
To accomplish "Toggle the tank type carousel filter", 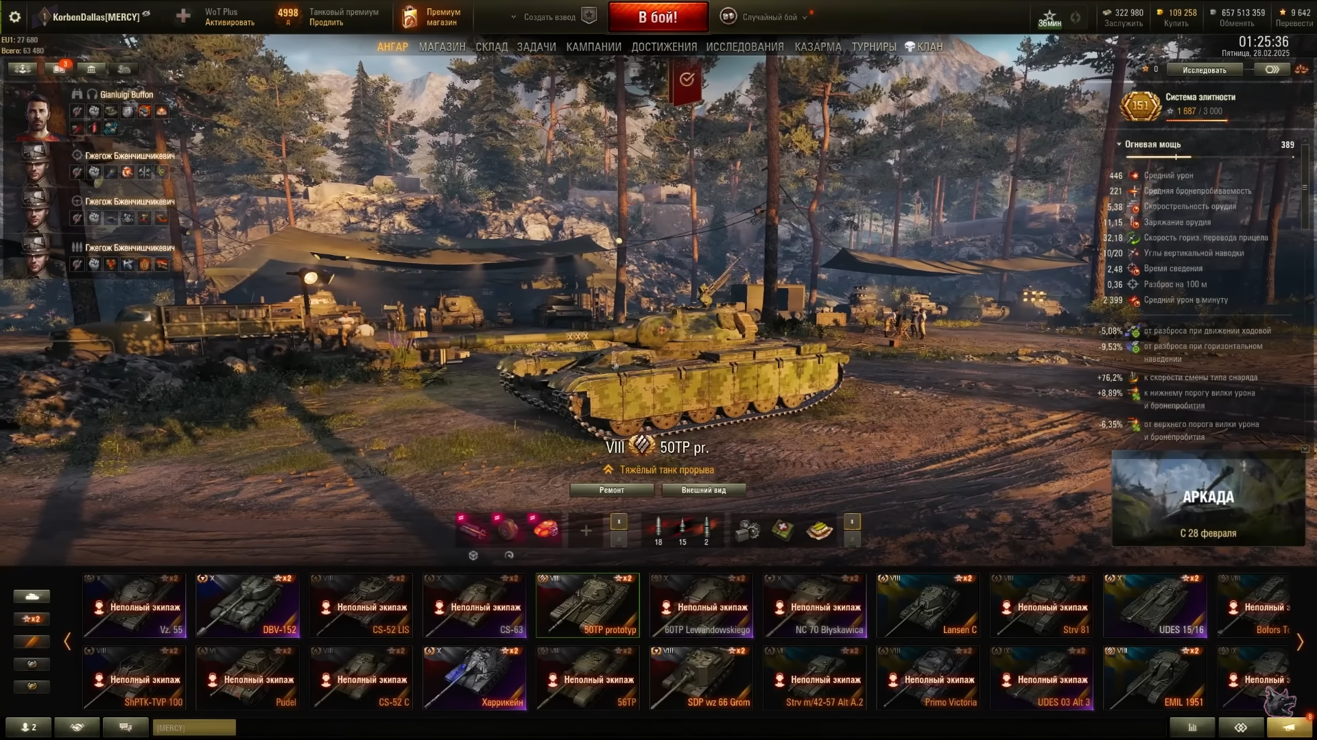I will coord(32,596).
